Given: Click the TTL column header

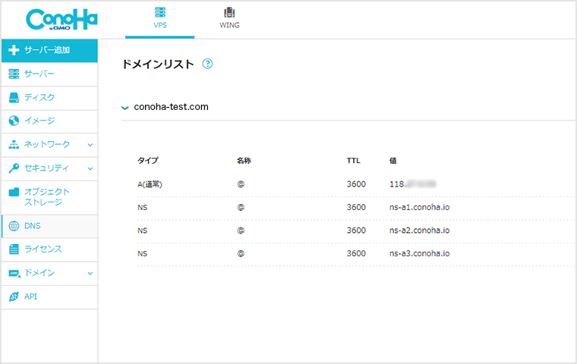Looking at the screenshot, I should coord(353,161).
